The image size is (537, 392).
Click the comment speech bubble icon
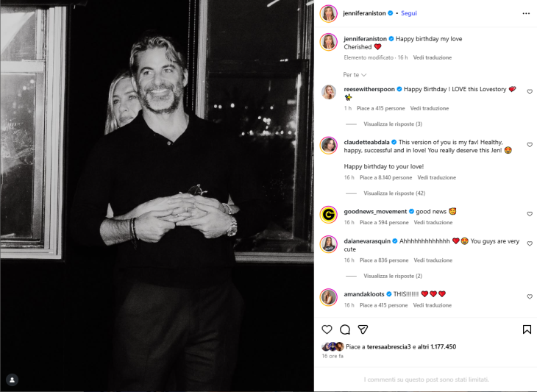pyautogui.click(x=345, y=329)
